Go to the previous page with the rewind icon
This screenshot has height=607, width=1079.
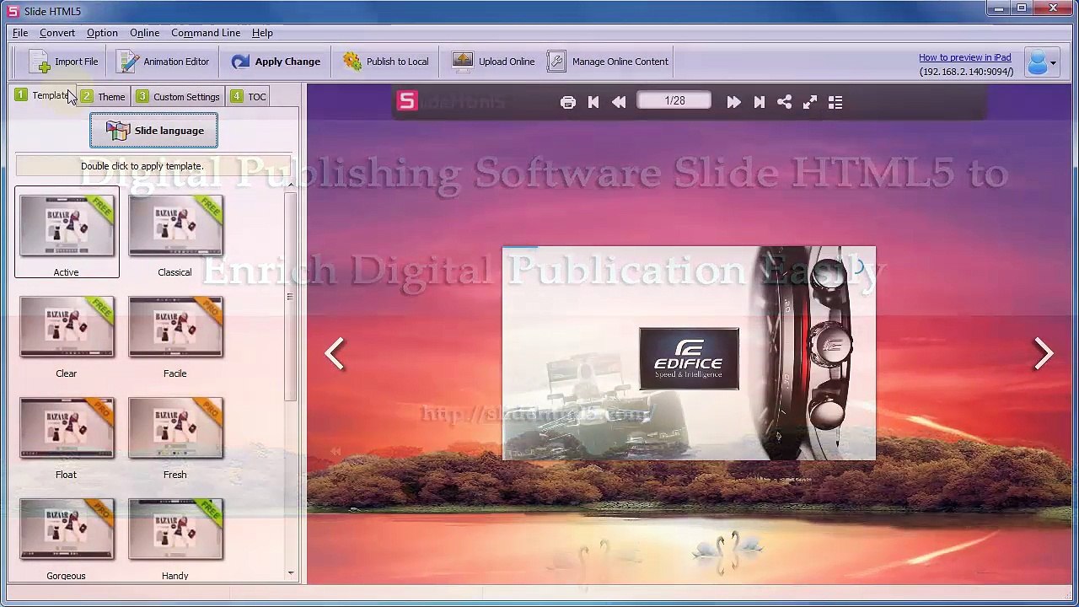tap(619, 102)
